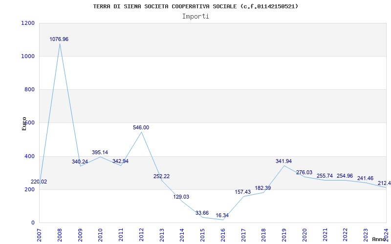Select the 0 y-axis tick label

[x=33, y=223]
